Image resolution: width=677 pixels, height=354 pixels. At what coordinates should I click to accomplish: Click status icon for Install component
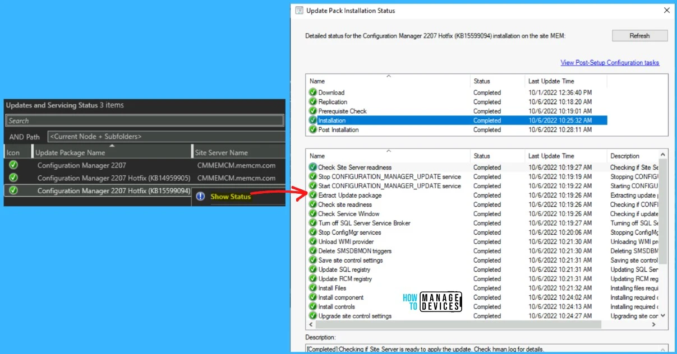pyautogui.click(x=312, y=297)
